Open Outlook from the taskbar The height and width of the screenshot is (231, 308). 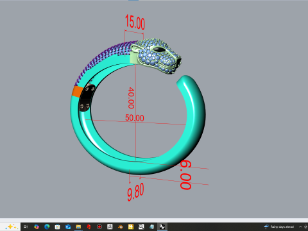tap(68, 227)
